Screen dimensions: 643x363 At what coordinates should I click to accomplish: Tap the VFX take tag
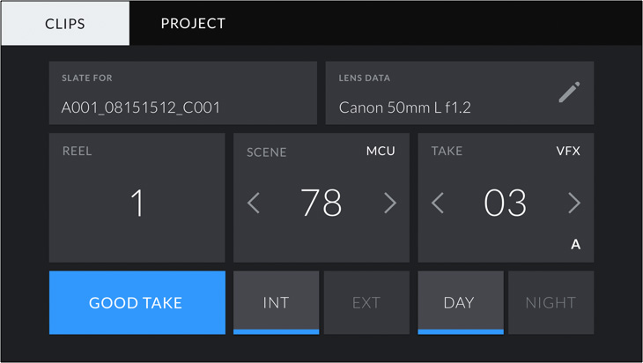(x=568, y=152)
